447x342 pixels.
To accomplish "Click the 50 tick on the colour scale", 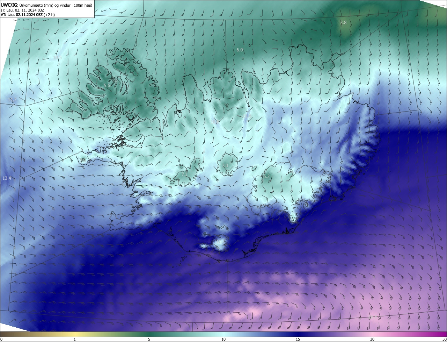I will click(x=444, y=339).
